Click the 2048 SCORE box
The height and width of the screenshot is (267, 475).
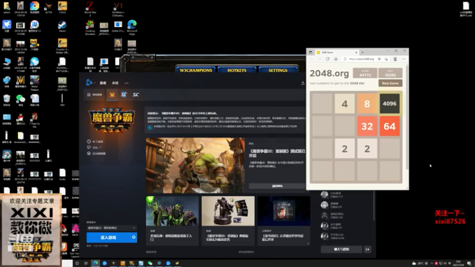click(x=365, y=73)
